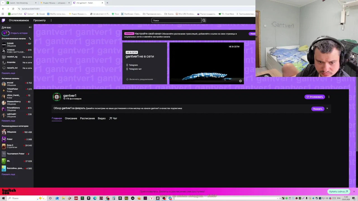Click gantver1 channel avatar

(x=57, y=97)
